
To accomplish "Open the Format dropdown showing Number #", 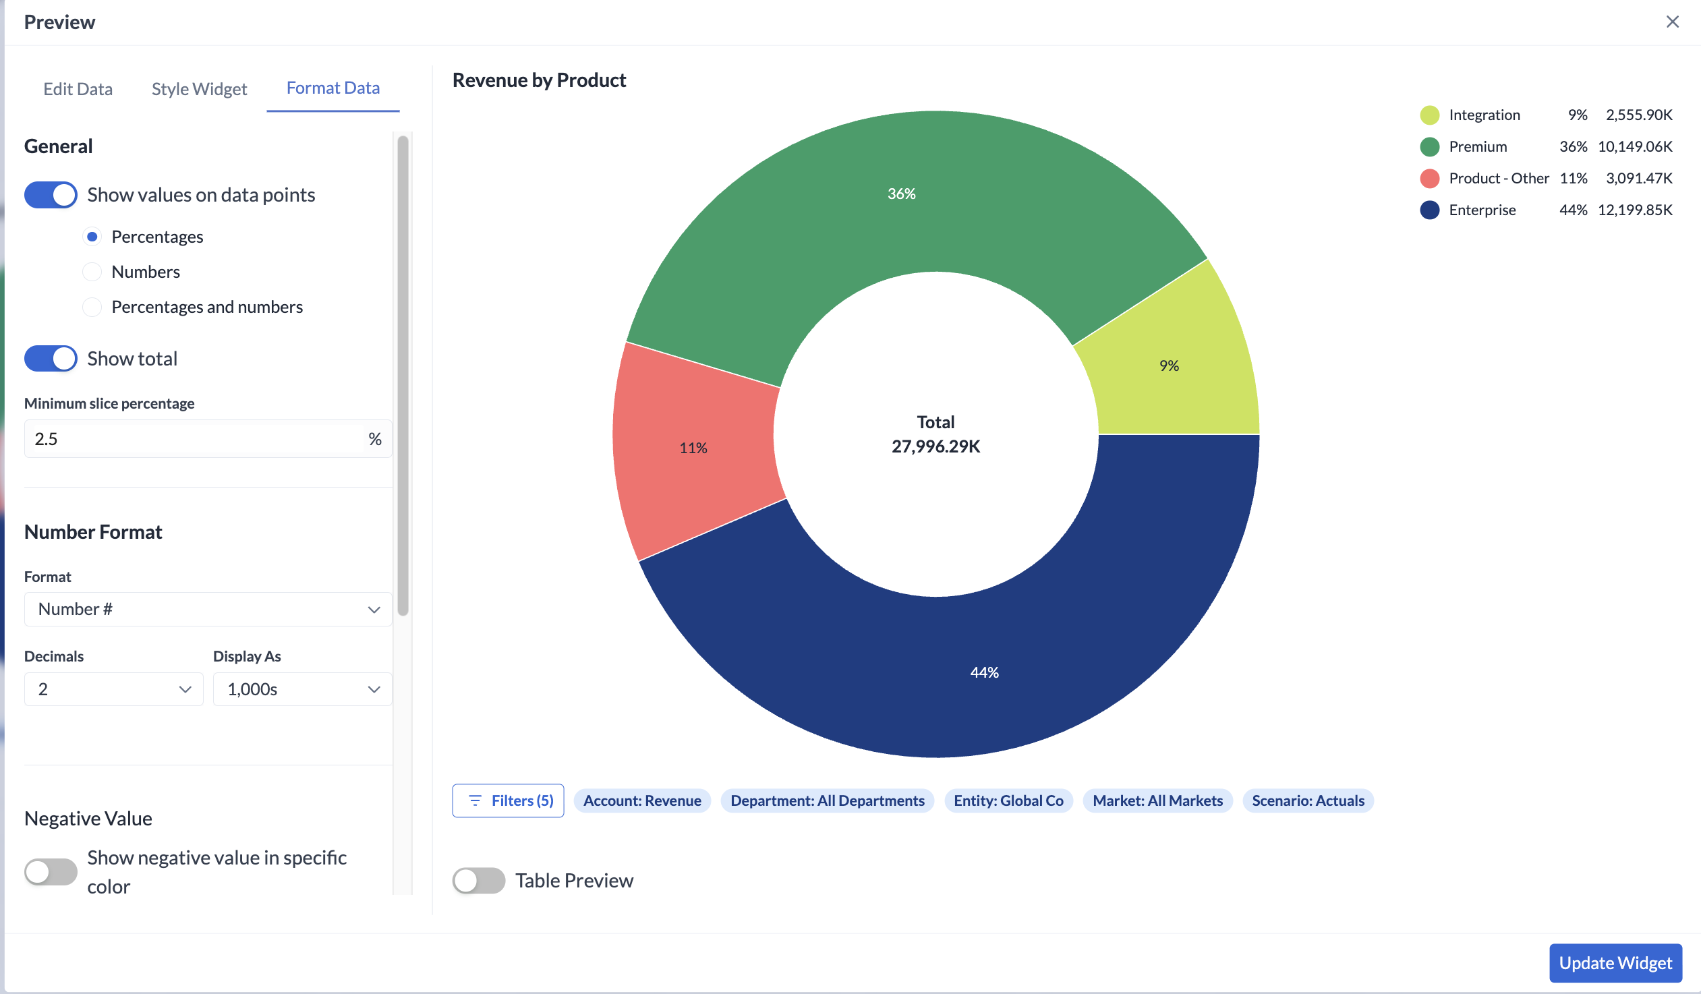I will click(208, 609).
